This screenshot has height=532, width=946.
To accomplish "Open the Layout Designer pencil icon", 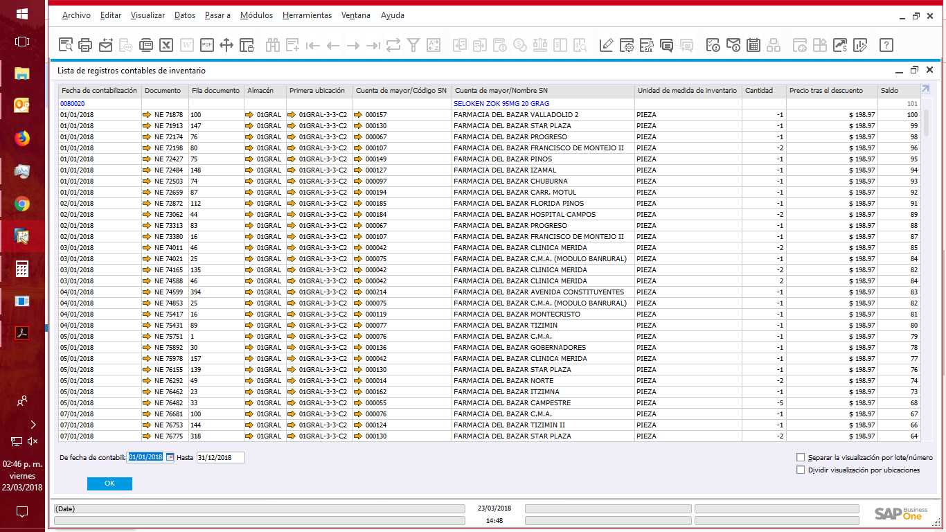I will [607, 46].
